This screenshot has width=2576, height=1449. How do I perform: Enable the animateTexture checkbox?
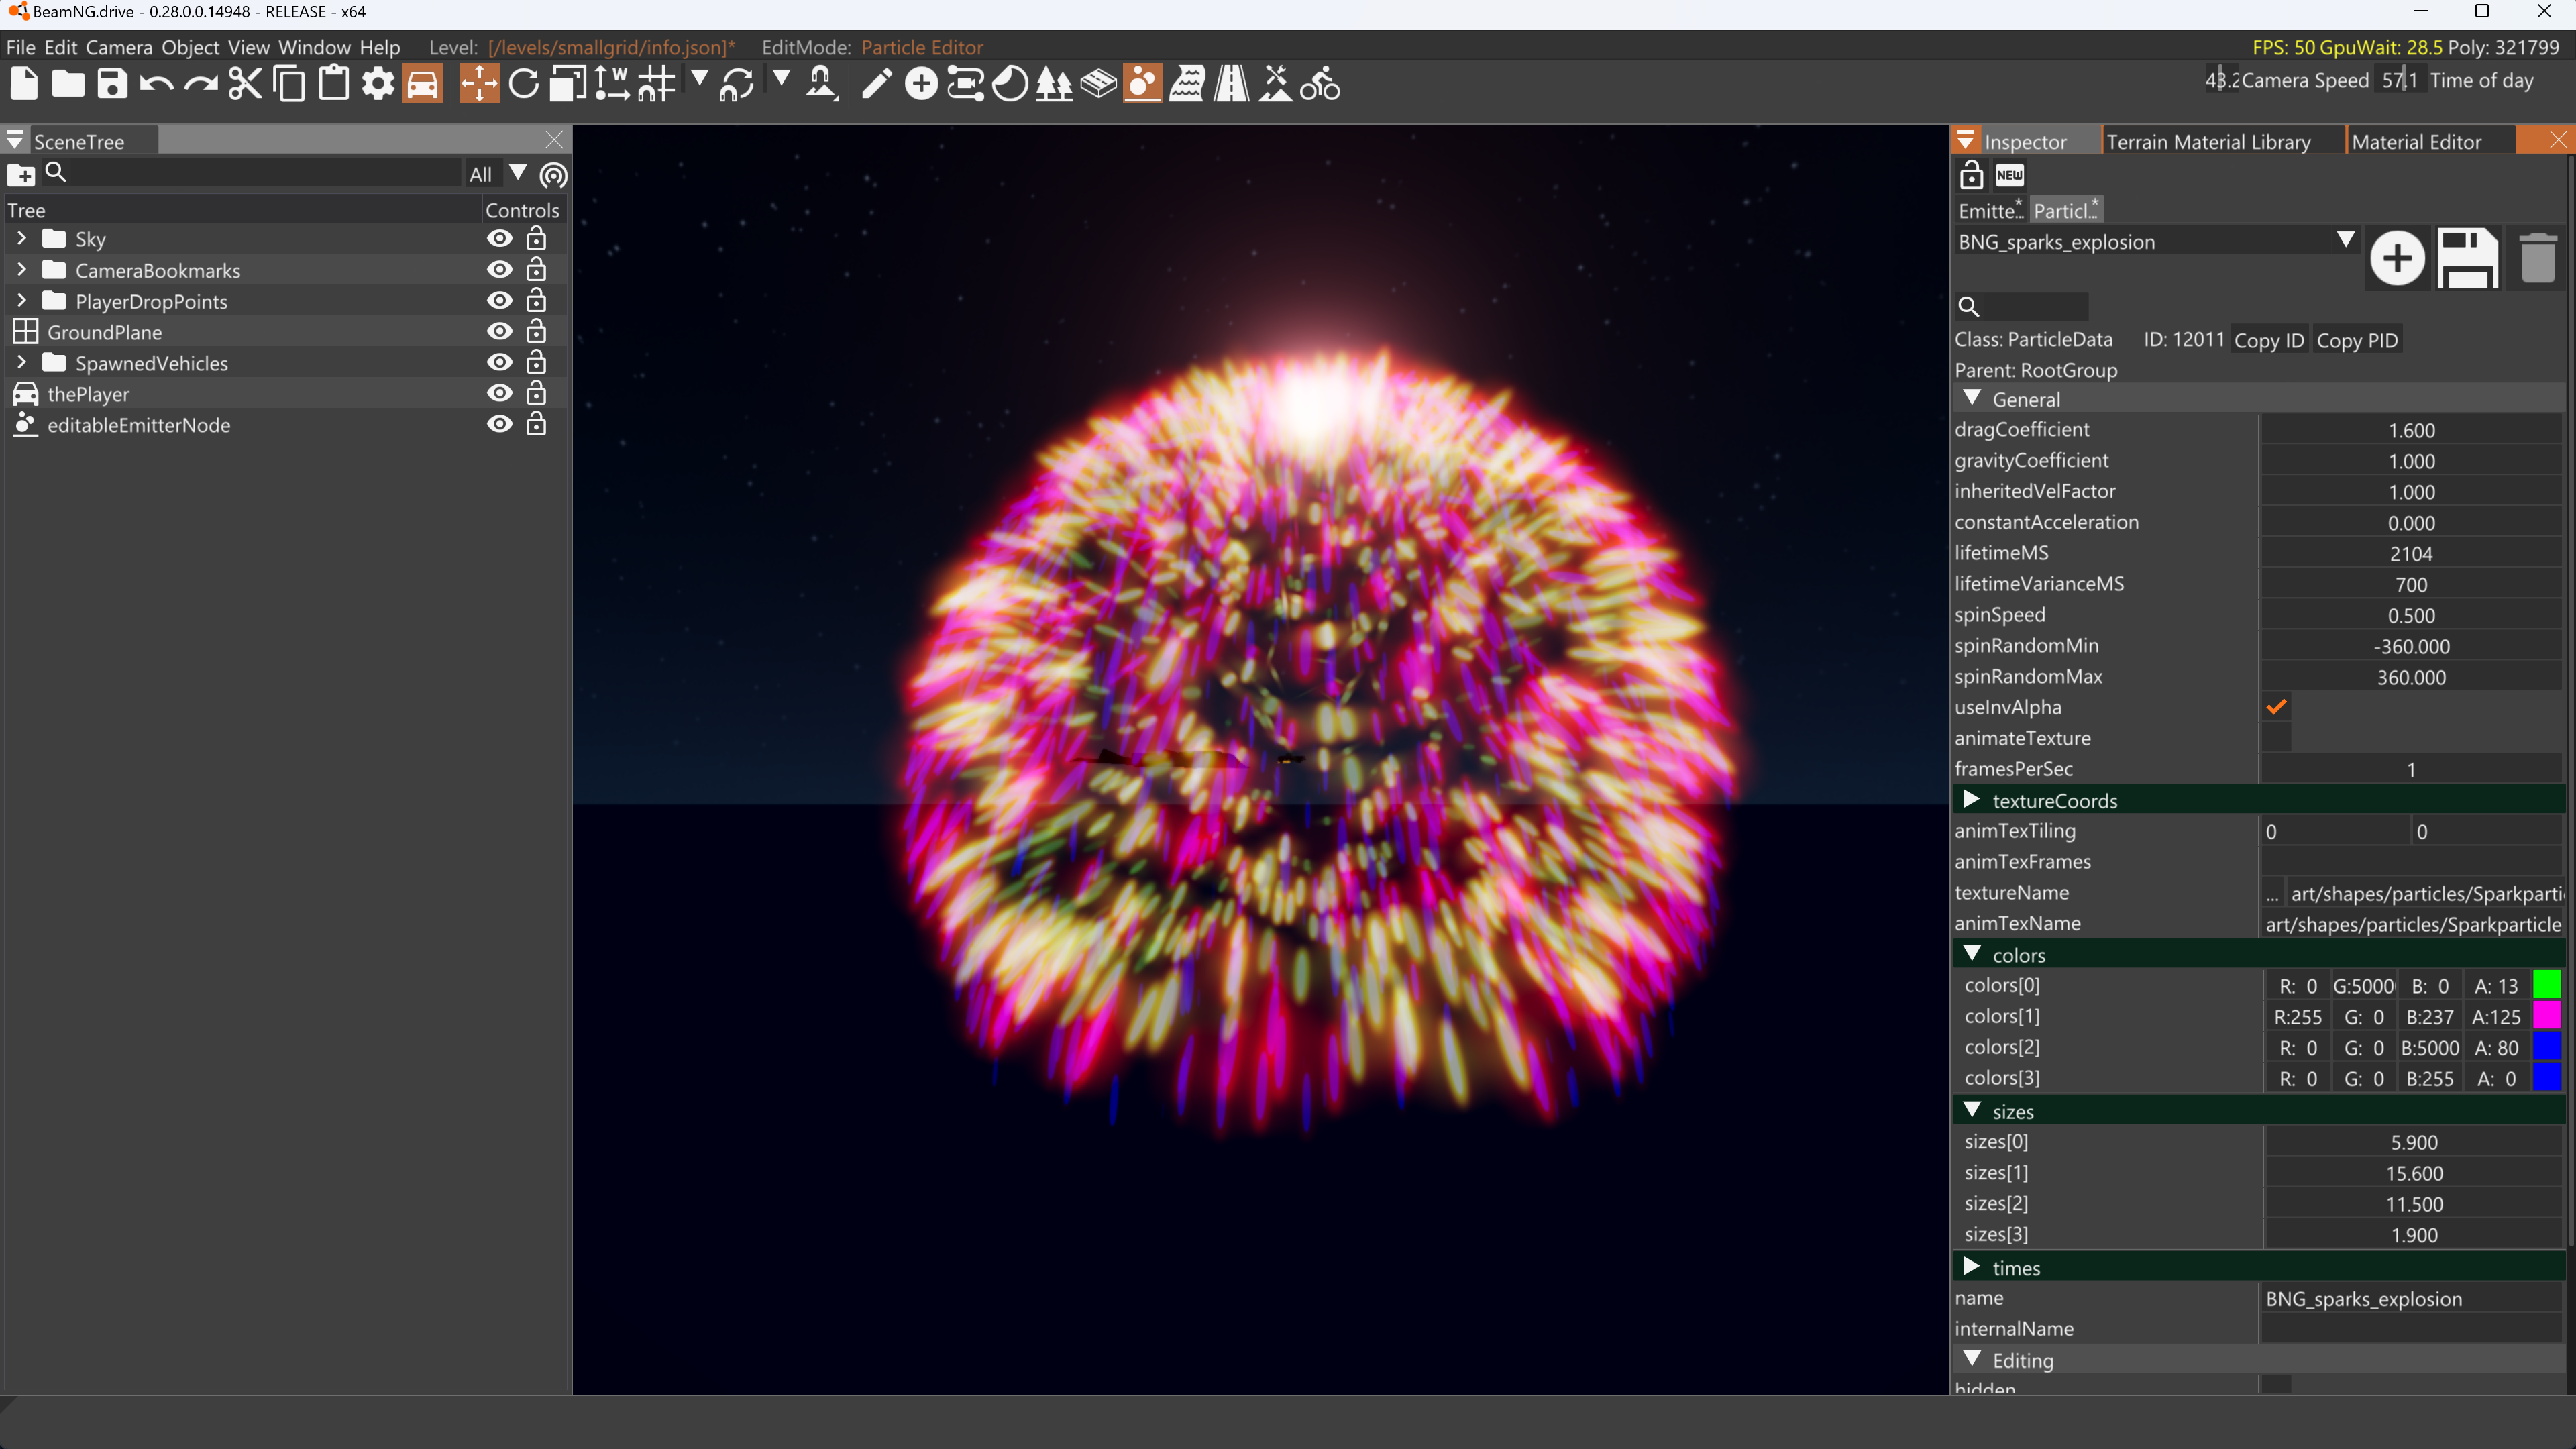click(2276, 739)
